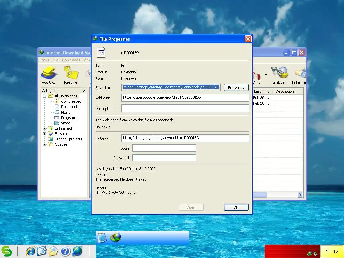Launch Internet Explorer from quick launch
This screenshot has height=258, width=344.
[x=30, y=251]
